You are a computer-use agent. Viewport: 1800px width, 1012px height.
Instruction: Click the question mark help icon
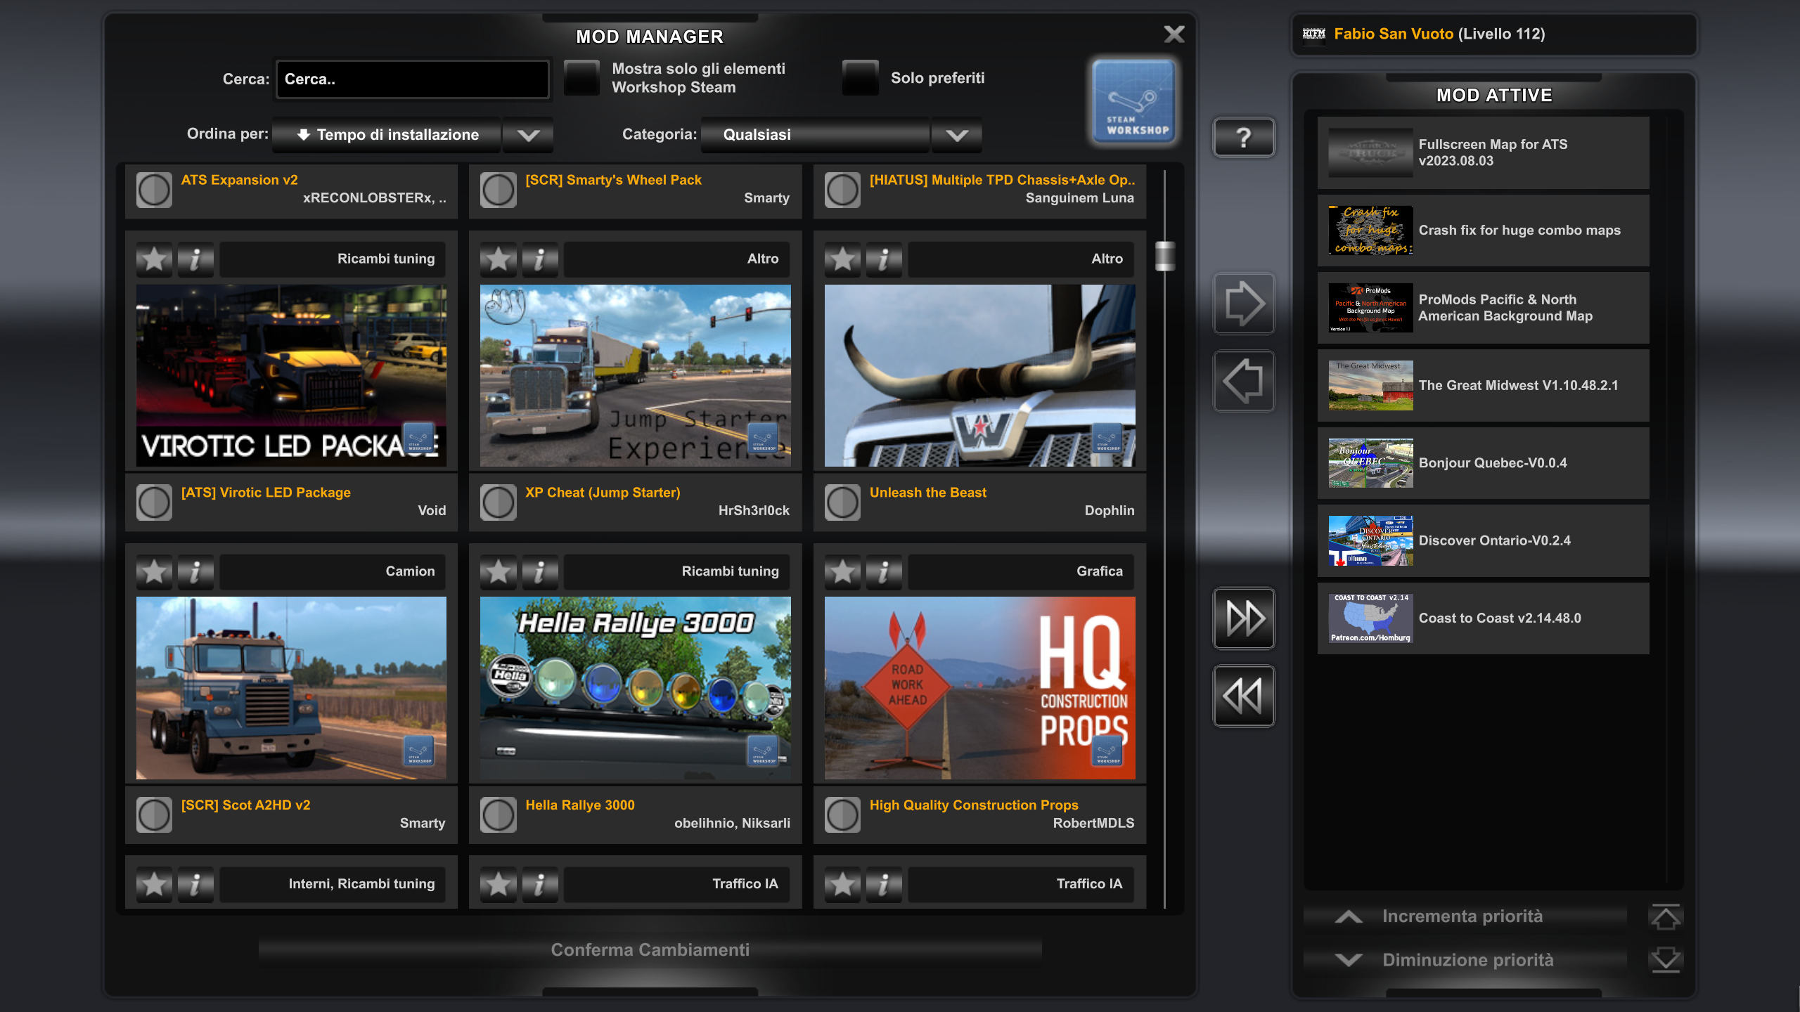tap(1243, 137)
